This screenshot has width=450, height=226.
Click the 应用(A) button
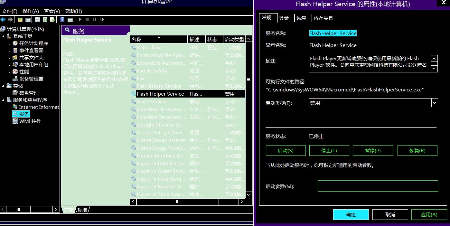pos(429,214)
